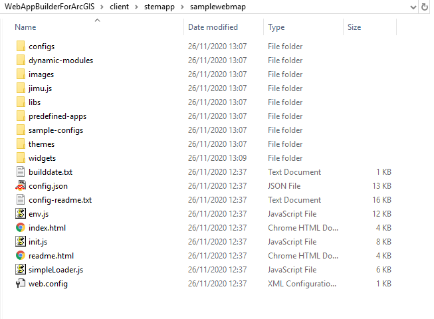
Task: Click the config-readme.txt document icon
Action: [21, 199]
